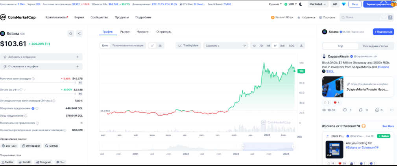Click left handle of range selector
This screenshot has height=166, width=397.
click(x=243, y=146)
